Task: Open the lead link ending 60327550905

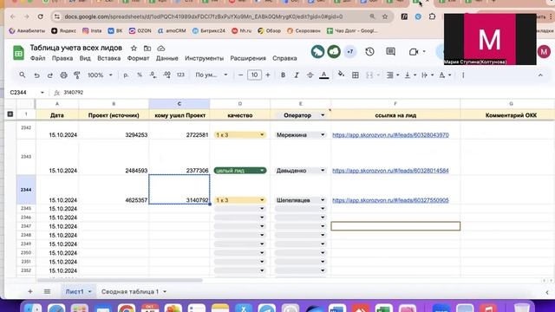Action: tap(390, 200)
